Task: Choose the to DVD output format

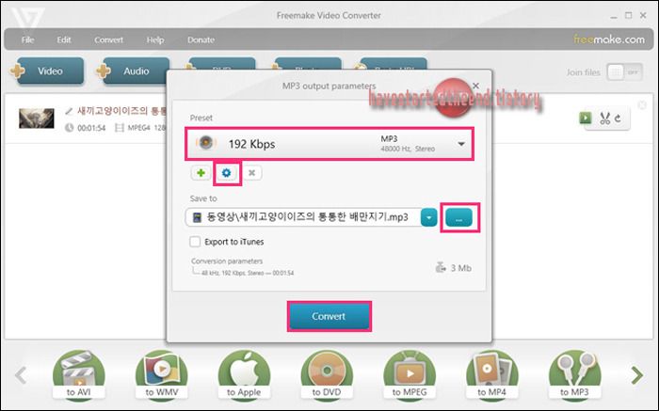Action: pyautogui.click(x=327, y=374)
